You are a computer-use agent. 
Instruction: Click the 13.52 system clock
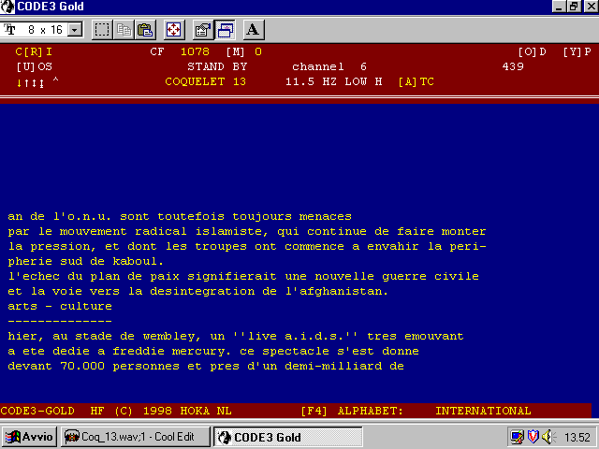[577, 437]
